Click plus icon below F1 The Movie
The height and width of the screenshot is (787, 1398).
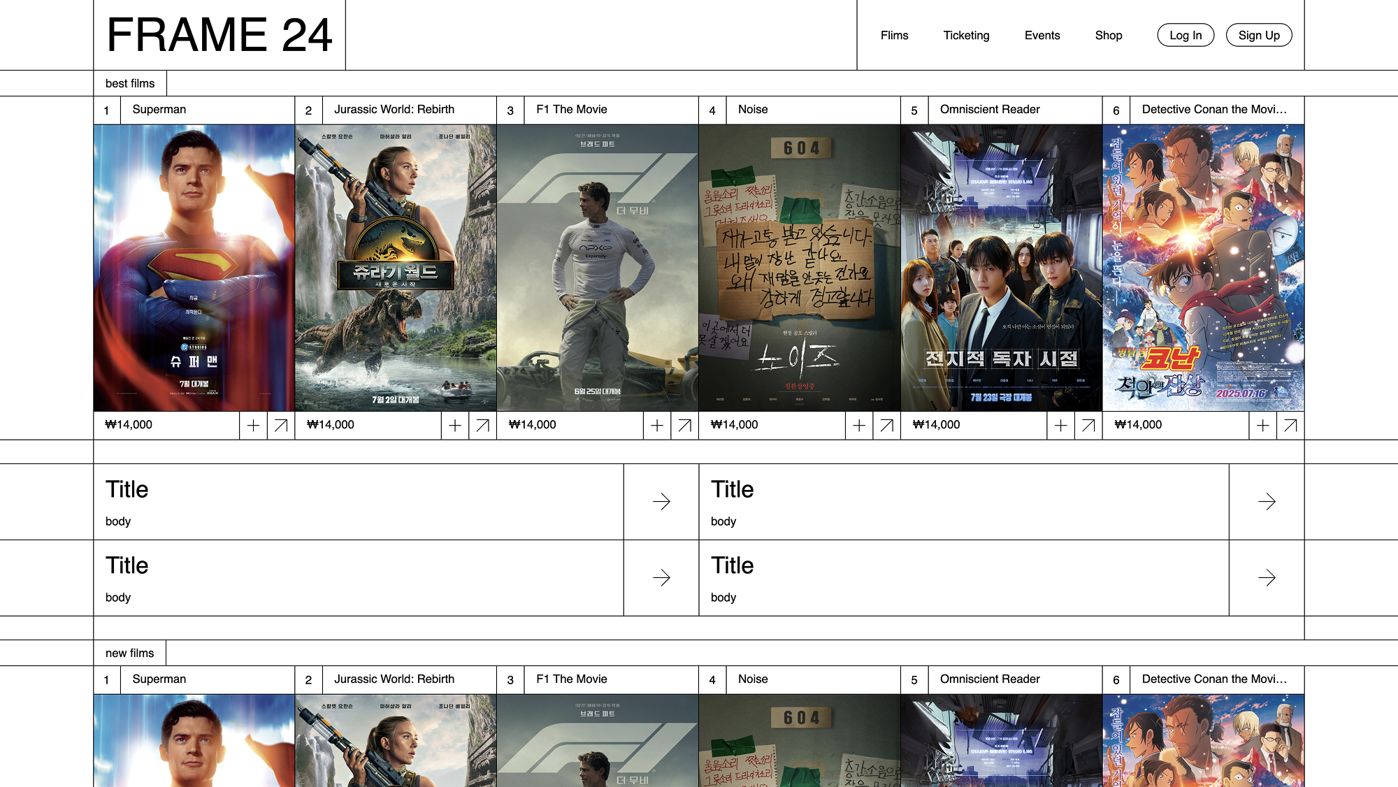657,425
